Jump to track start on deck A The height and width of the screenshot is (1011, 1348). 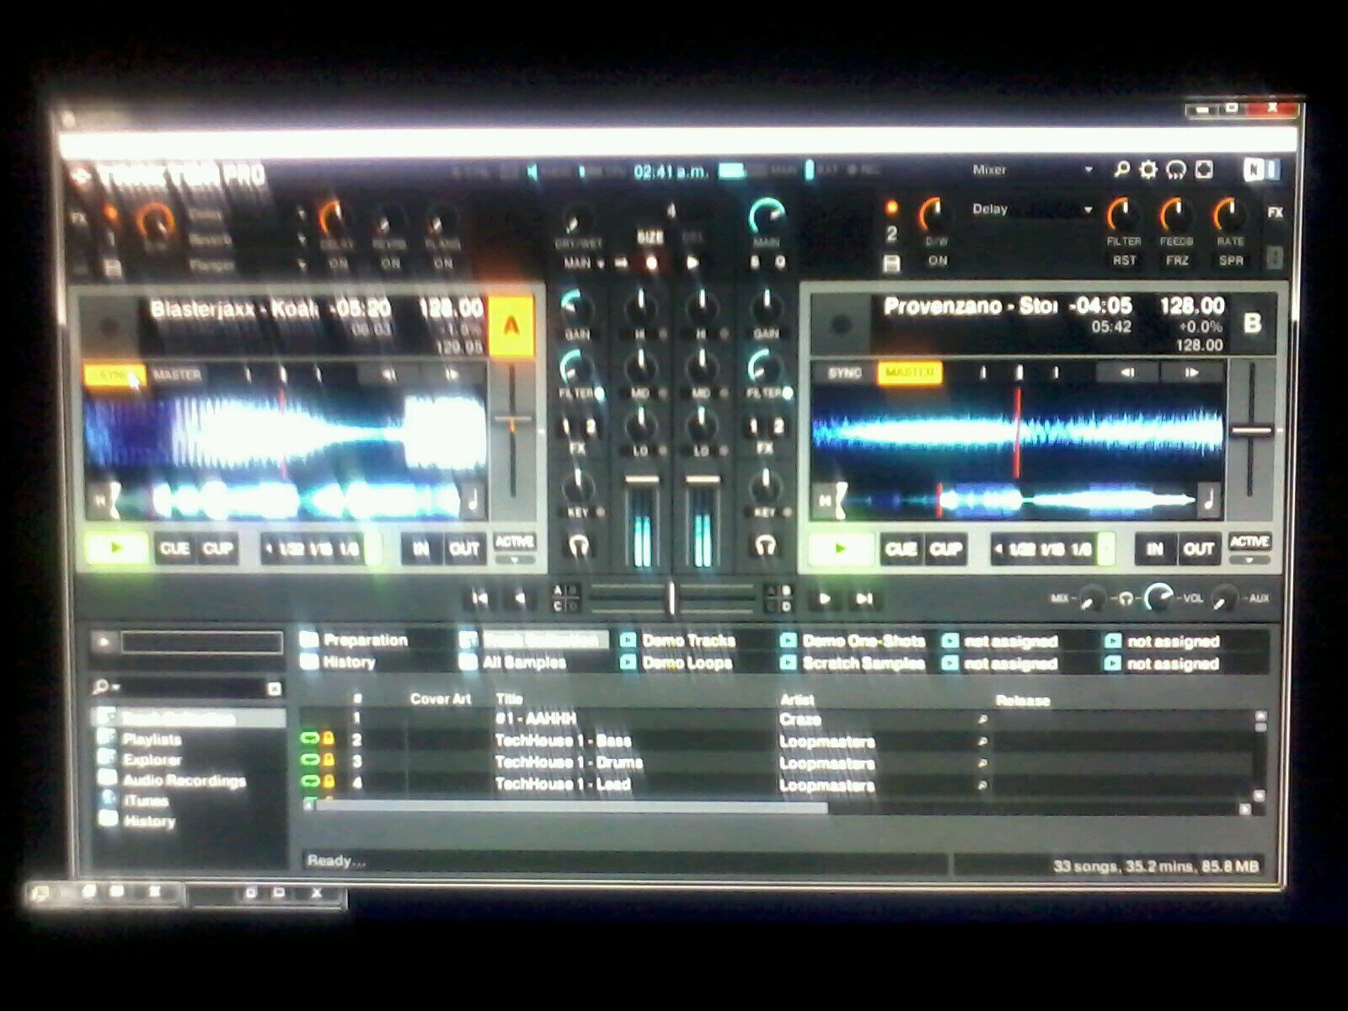(x=101, y=501)
